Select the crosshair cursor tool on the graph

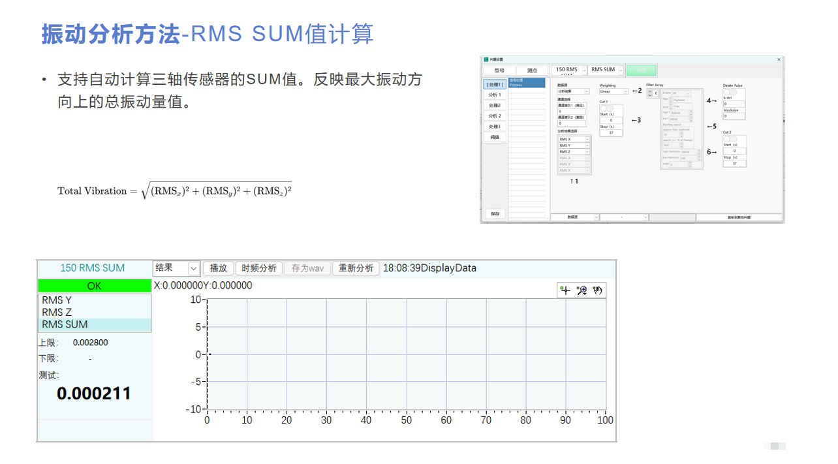565,290
